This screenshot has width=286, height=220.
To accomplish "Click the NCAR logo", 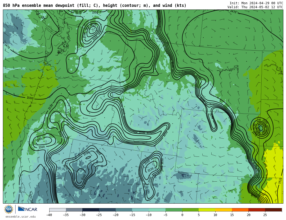I will [x=28, y=209].
